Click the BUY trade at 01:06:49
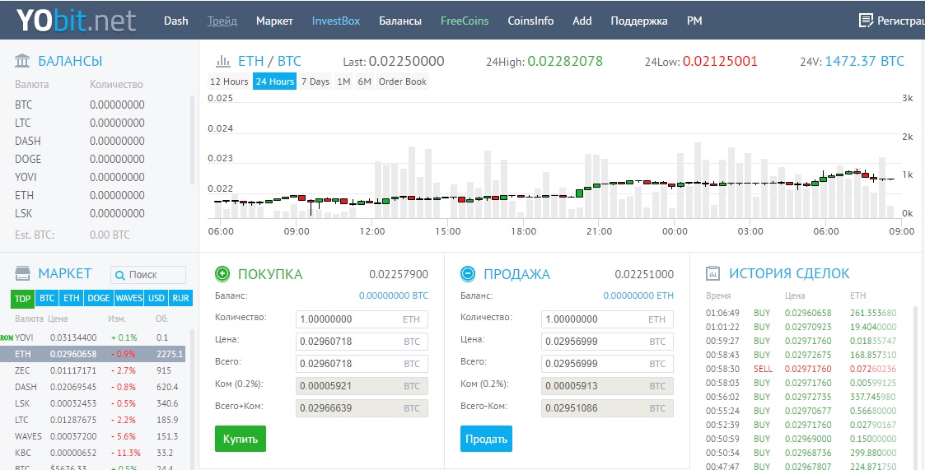The height and width of the screenshot is (470, 925). point(801,313)
